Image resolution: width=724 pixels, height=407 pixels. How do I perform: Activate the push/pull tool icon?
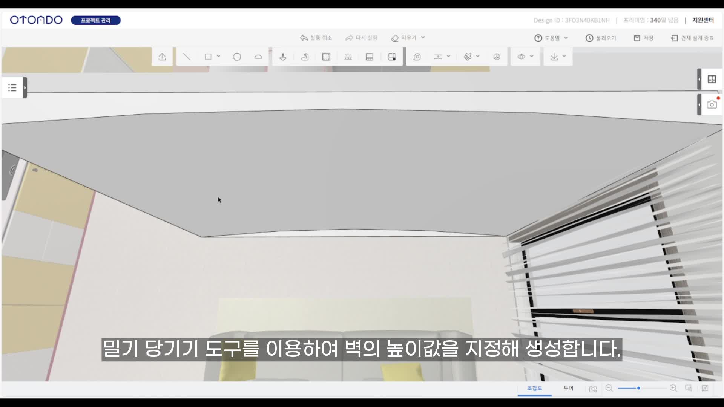pyautogui.click(x=283, y=57)
